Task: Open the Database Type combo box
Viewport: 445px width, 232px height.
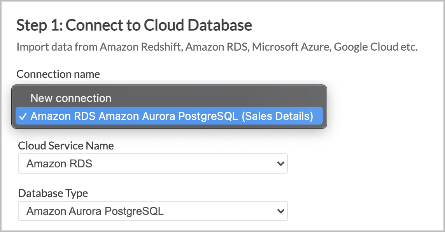Action: click(152, 211)
